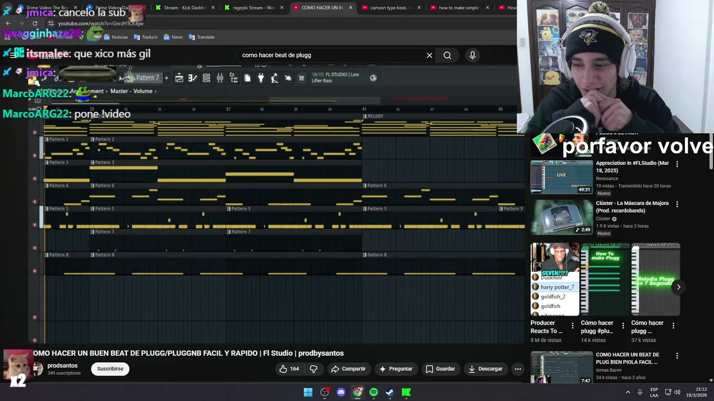The width and height of the screenshot is (714, 401).
Task: Like the video with 164 likes
Action: pos(289,369)
